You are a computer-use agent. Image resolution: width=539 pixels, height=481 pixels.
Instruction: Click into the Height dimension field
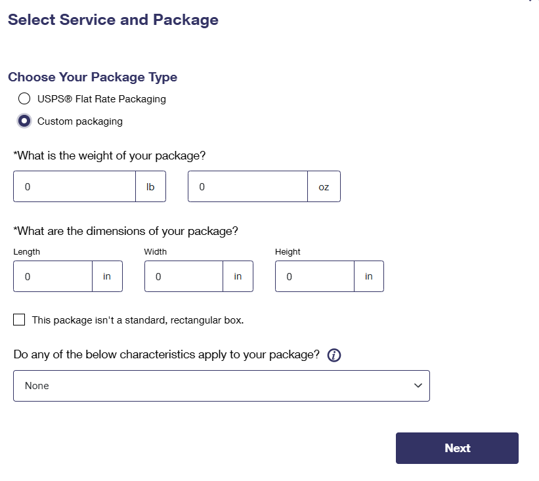click(x=315, y=276)
